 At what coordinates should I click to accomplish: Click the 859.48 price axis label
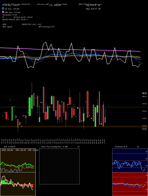[144, 111]
